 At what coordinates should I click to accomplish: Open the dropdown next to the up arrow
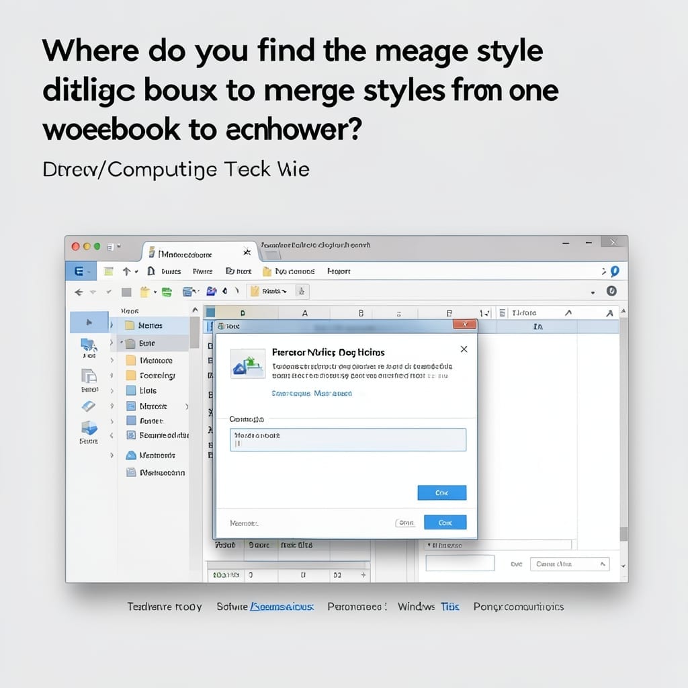136,271
